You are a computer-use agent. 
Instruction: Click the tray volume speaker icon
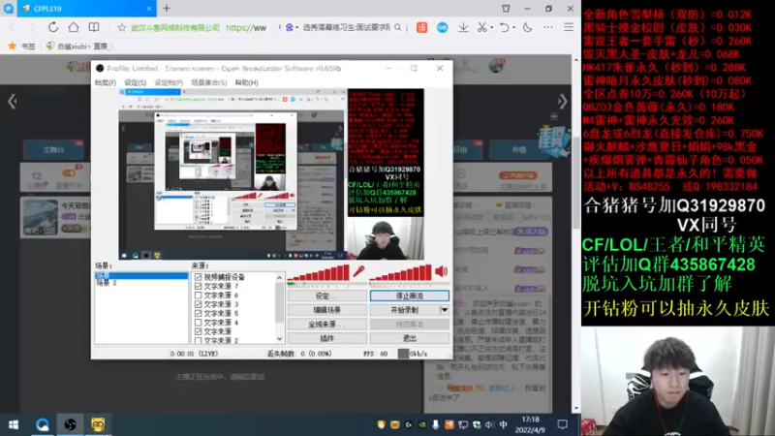489,424
